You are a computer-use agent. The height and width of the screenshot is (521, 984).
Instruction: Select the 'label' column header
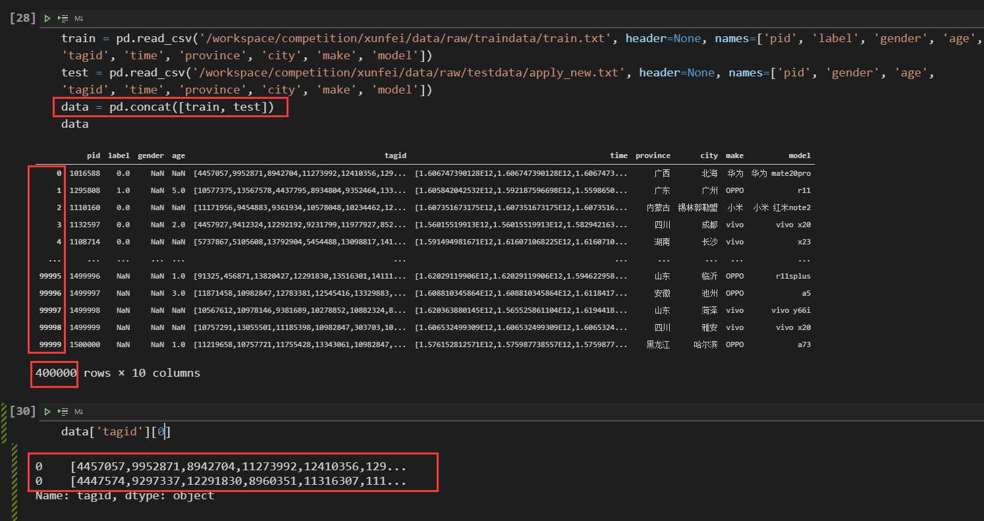[x=119, y=156]
